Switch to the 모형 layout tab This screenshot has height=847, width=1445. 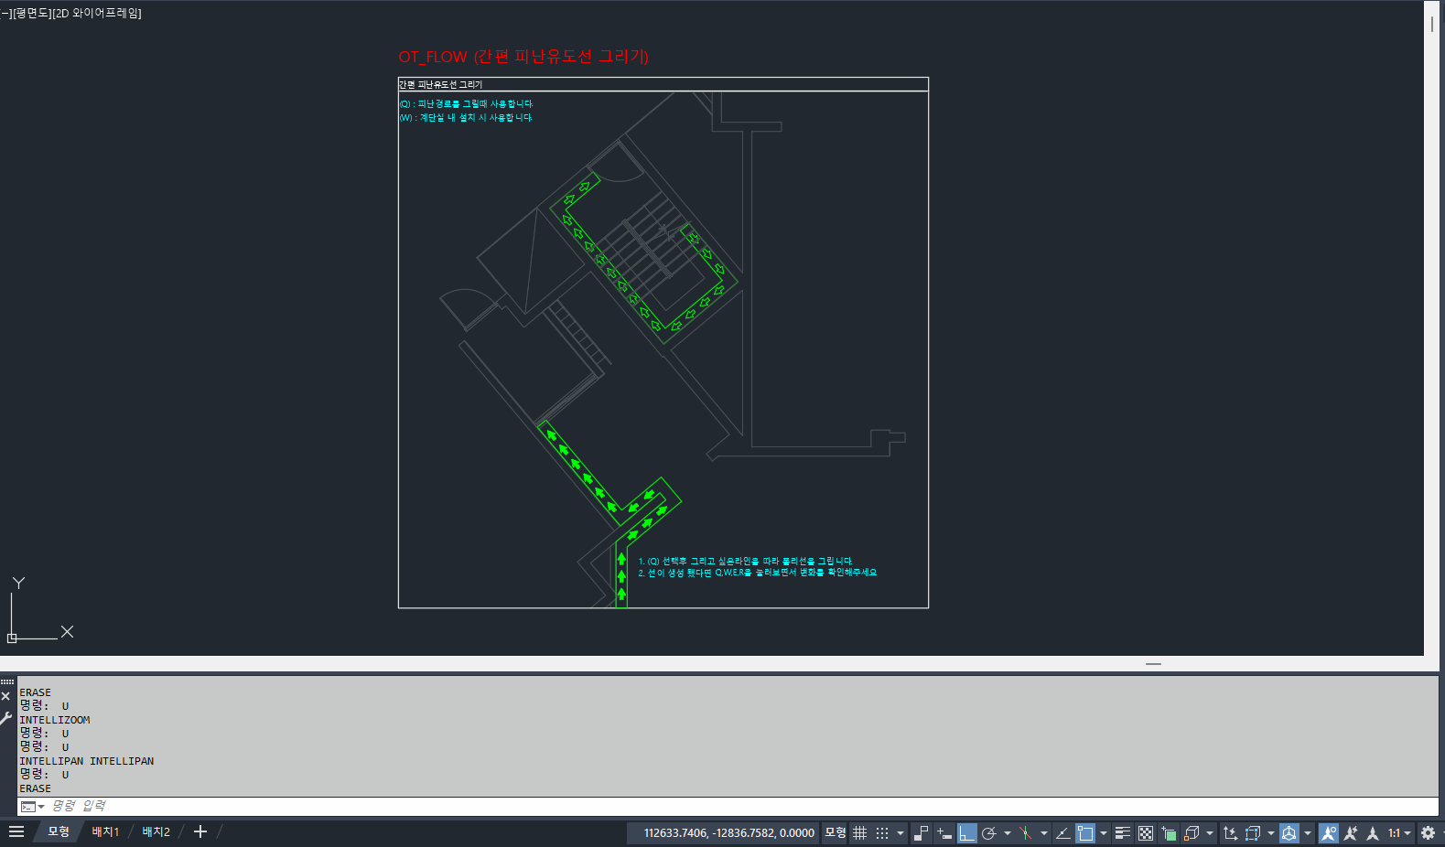click(x=59, y=831)
